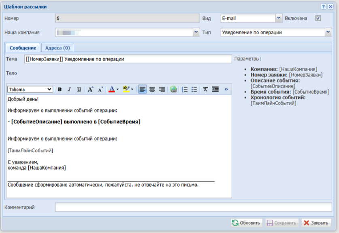
Task: Insert a hyperlink with the globe icon
Action: point(173,89)
